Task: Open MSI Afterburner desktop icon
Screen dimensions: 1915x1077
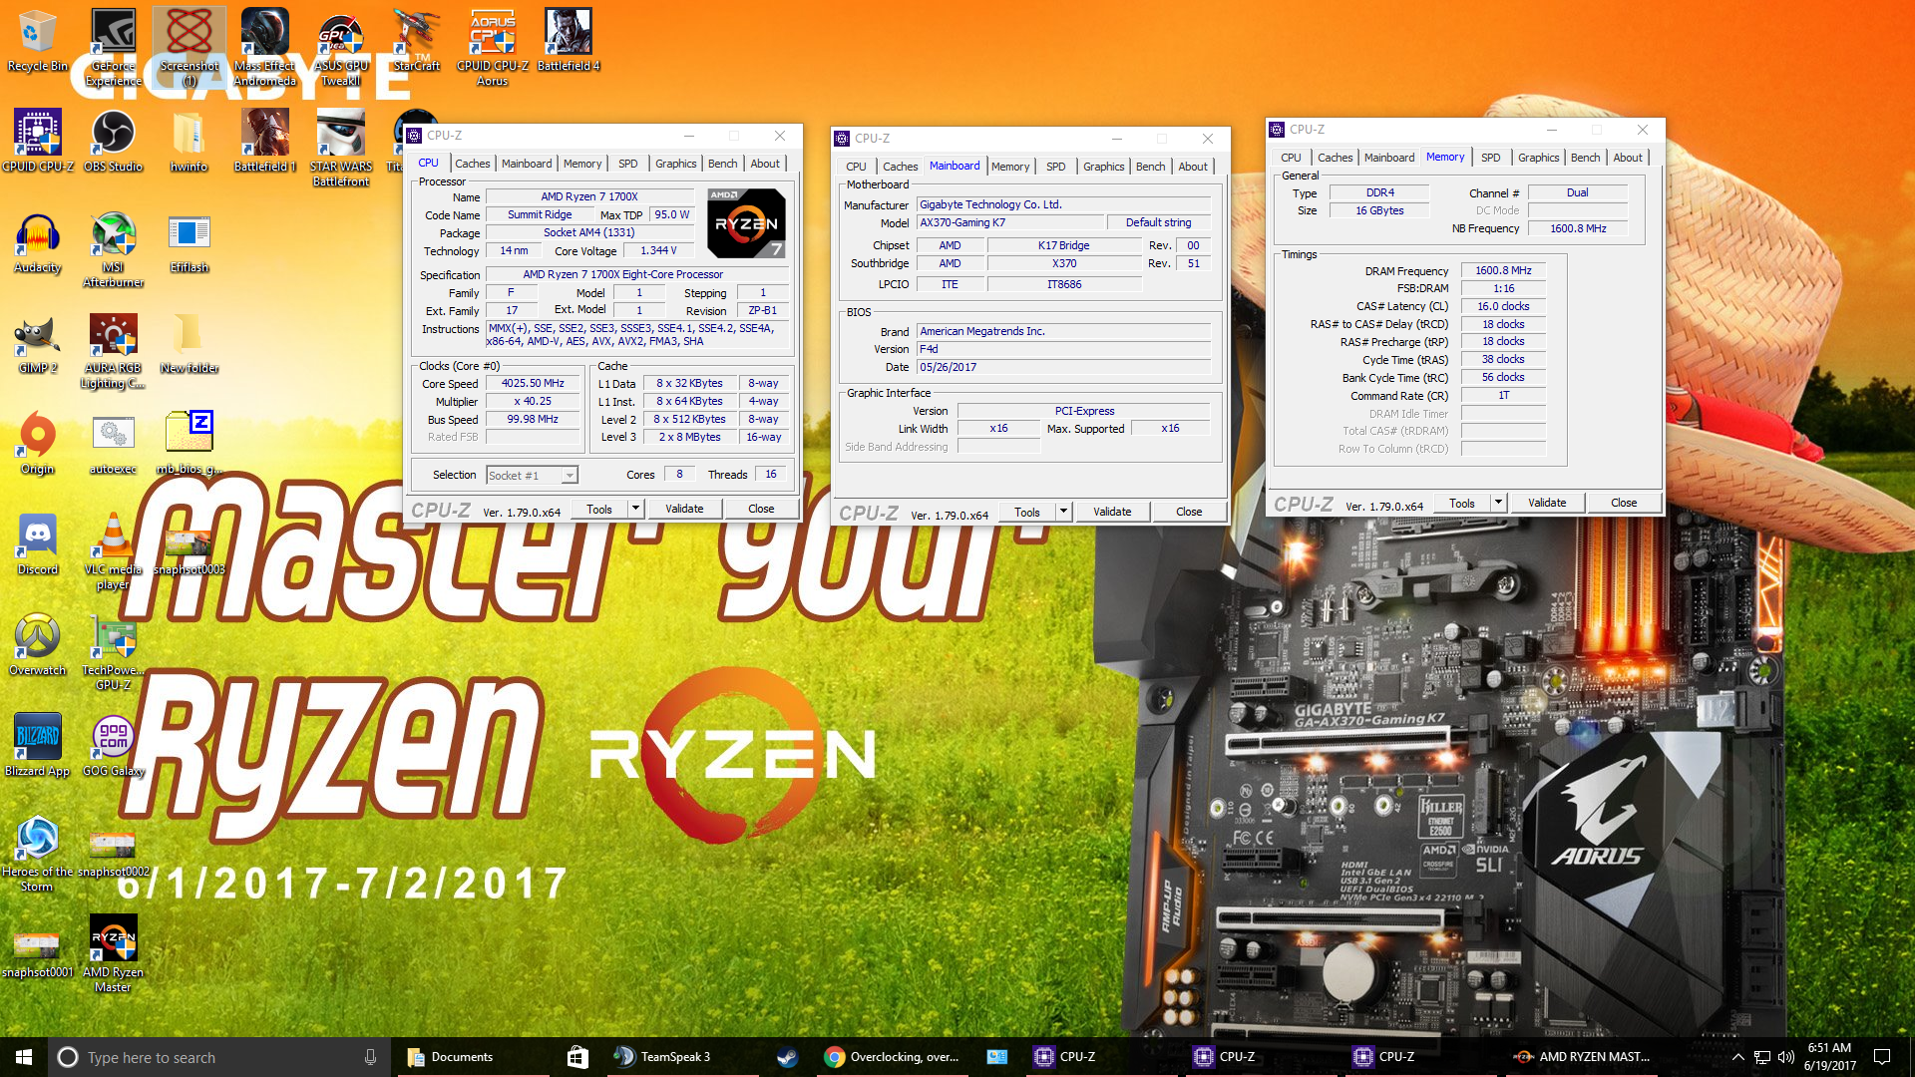Action: pyautogui.click(x=113, y=250)
